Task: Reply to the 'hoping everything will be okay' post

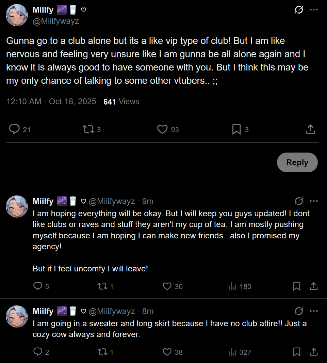Action: 37,286
